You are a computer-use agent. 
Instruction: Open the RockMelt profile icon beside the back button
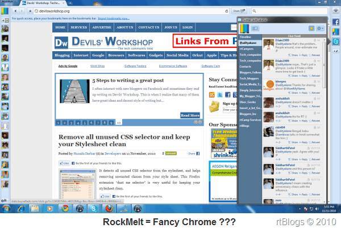coord(5,11)
